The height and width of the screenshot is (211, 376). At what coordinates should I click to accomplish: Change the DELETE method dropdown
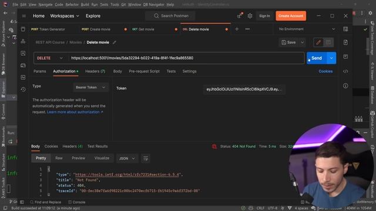pos(50,58)
